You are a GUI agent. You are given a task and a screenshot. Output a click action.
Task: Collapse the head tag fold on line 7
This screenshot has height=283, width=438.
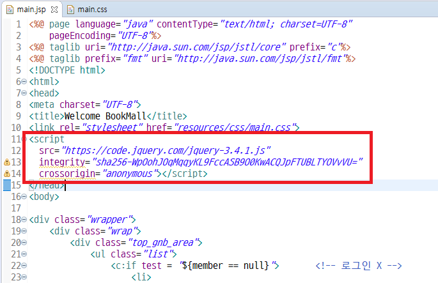[24, 93]
